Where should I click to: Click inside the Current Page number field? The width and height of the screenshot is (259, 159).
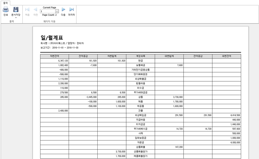(48, 11)
